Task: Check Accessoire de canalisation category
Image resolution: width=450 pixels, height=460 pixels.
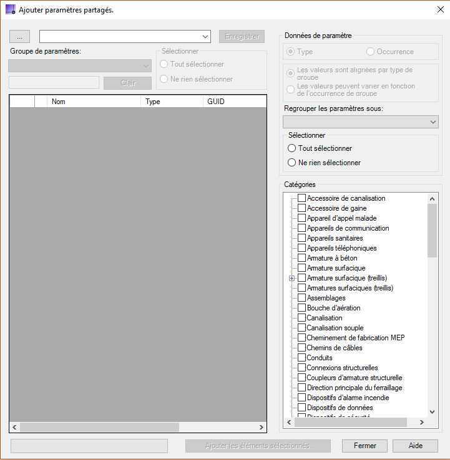Action: [x=301, y=198]
